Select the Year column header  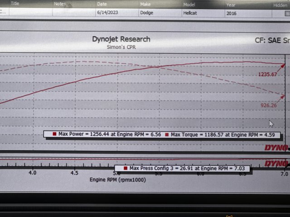pos(231,4)
